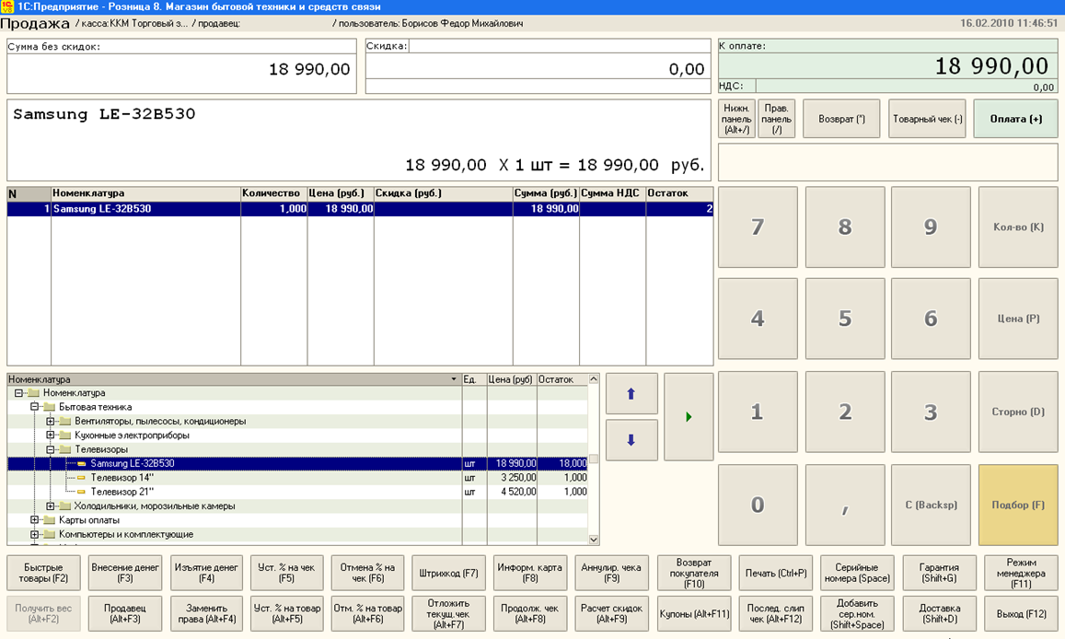Collapse the Телевизоры folder
Viewport: 1065px width, 639px height.
51,449
